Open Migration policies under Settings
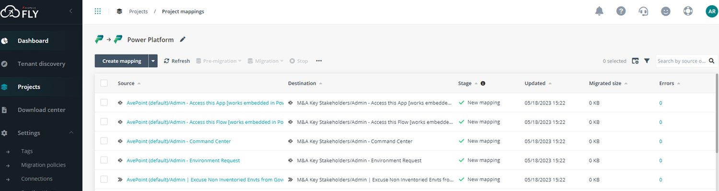Screen dimensions: 719x191 (43, 165)
